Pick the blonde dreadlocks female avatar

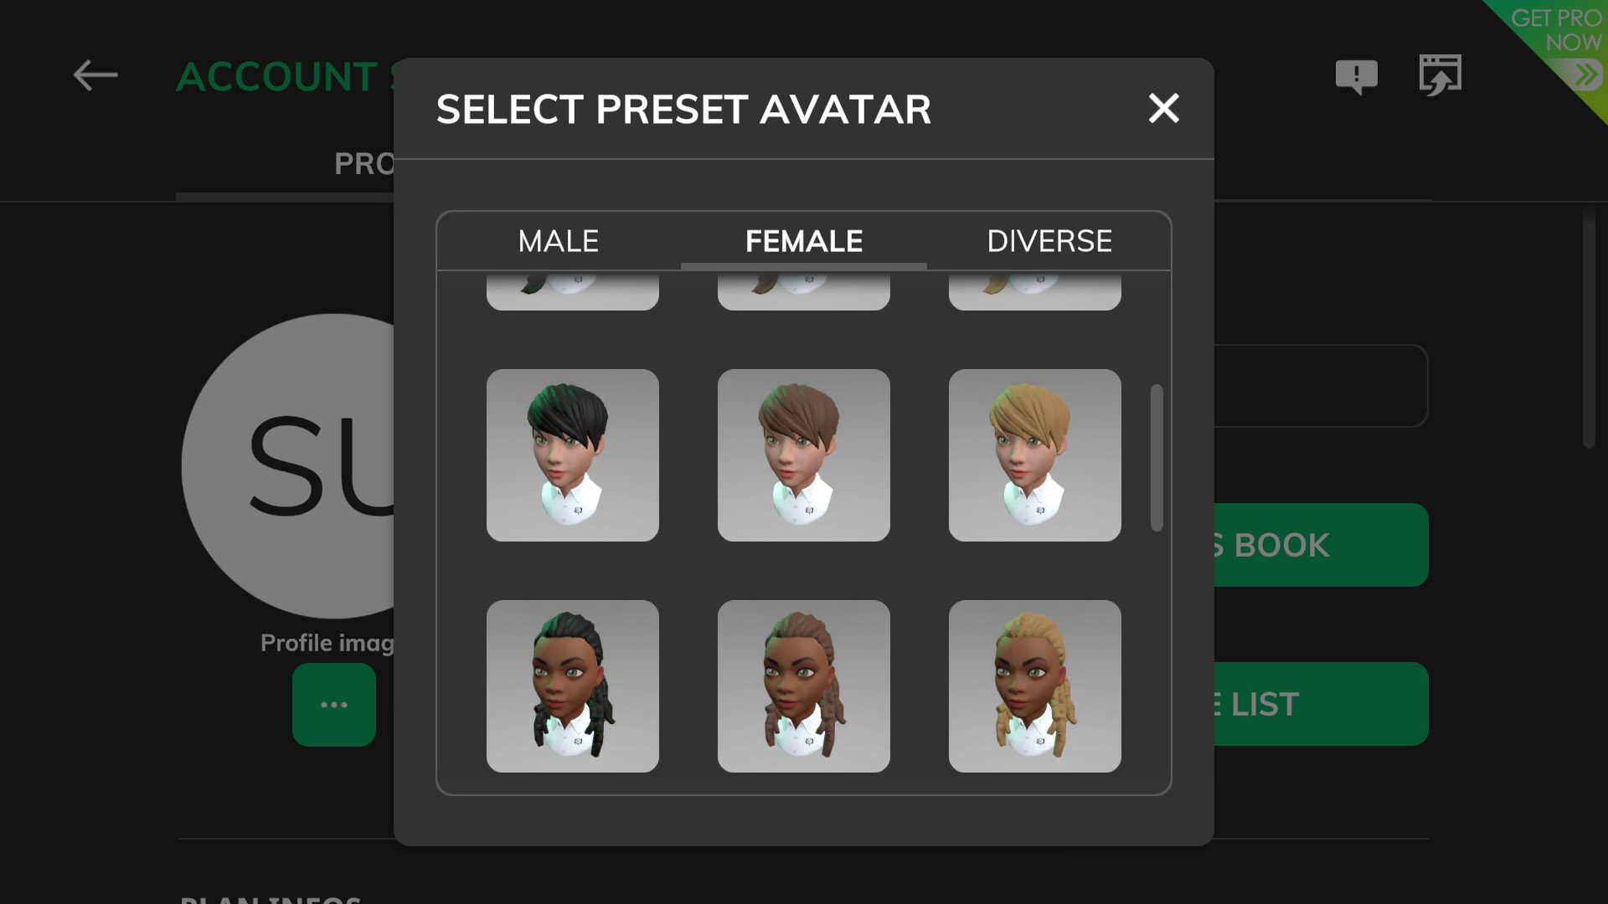(1035, 686)
